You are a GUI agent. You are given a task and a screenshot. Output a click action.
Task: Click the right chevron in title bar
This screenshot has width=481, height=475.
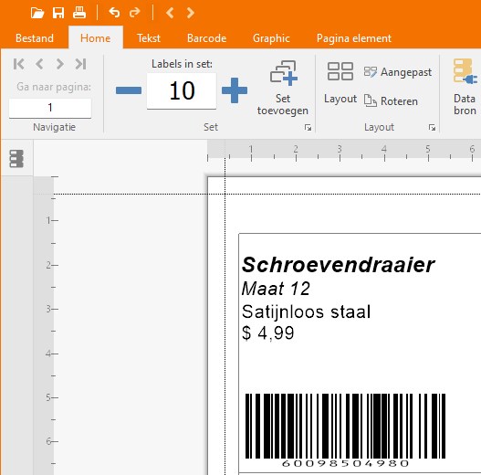[x=190, y=13]
